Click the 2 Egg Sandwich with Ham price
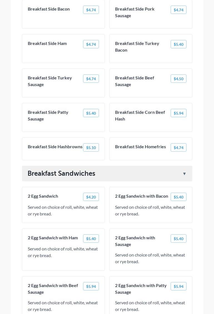 pos(91,239)
